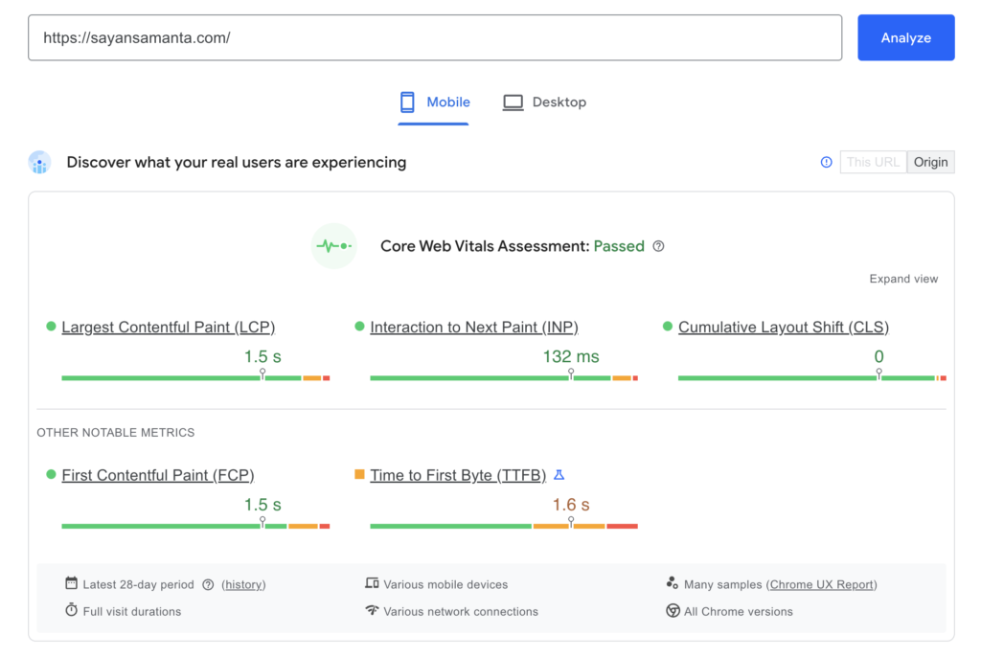
Task: Click 'Expand view' to show metric details
Action: (903, 279)
